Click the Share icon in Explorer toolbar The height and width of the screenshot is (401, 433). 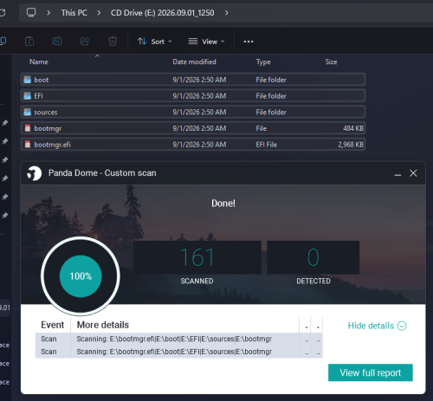(85, 42)
